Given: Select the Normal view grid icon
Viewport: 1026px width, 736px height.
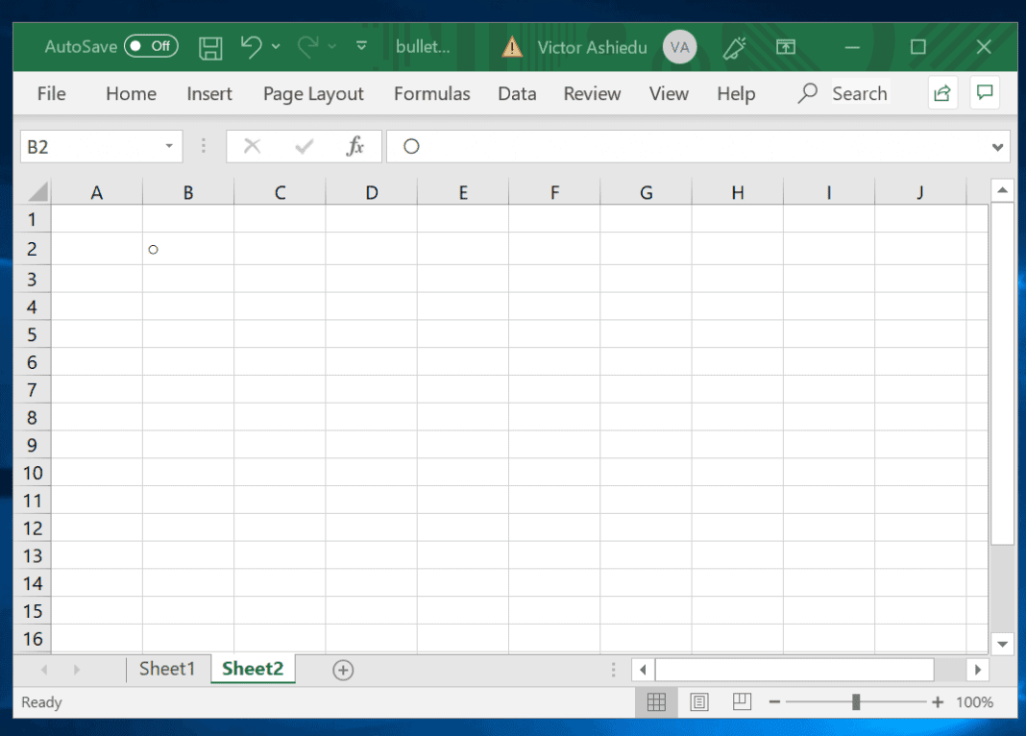Looking at the screenshot, I should click(x=656, y=702).
